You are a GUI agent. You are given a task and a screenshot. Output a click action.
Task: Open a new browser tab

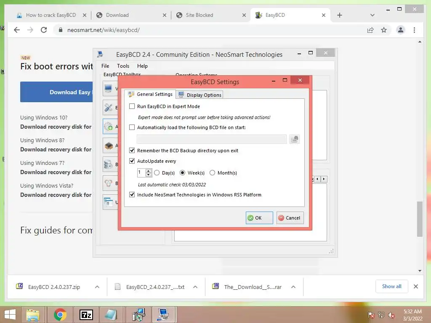tap(340, 15)
